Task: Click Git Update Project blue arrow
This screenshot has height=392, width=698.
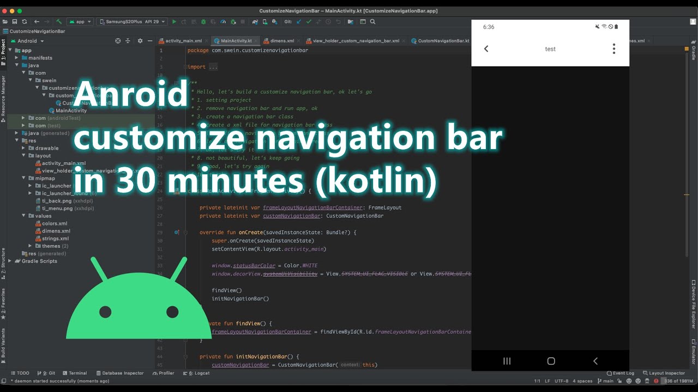Action: (298, 22)
